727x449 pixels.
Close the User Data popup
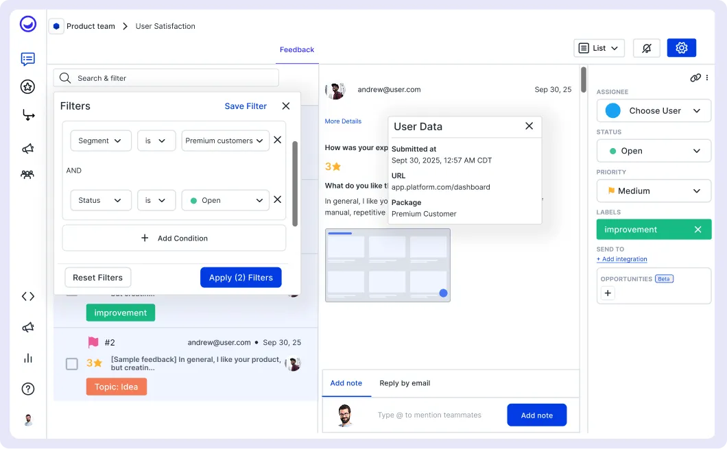coord(529,126)
